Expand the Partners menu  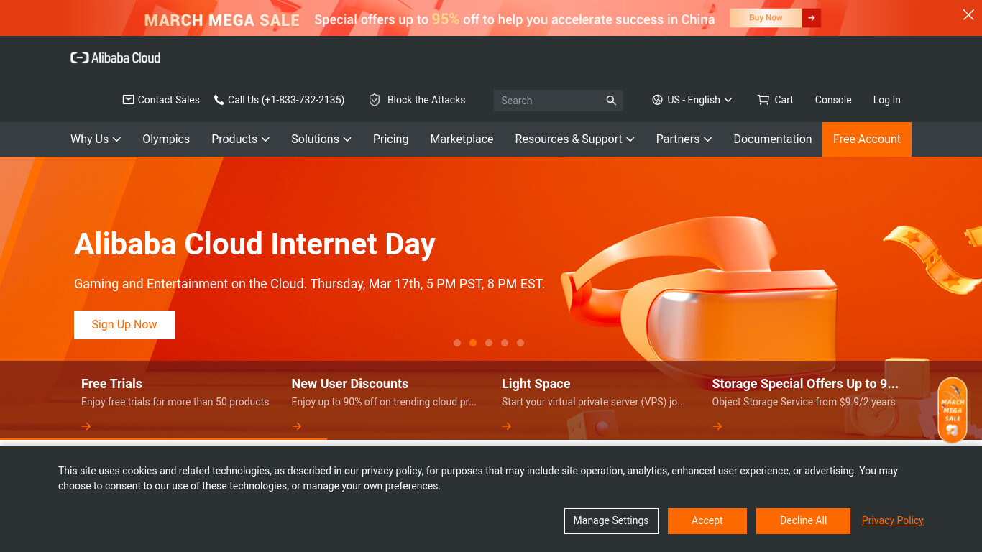pyautogui.click(x=684, y=139)
